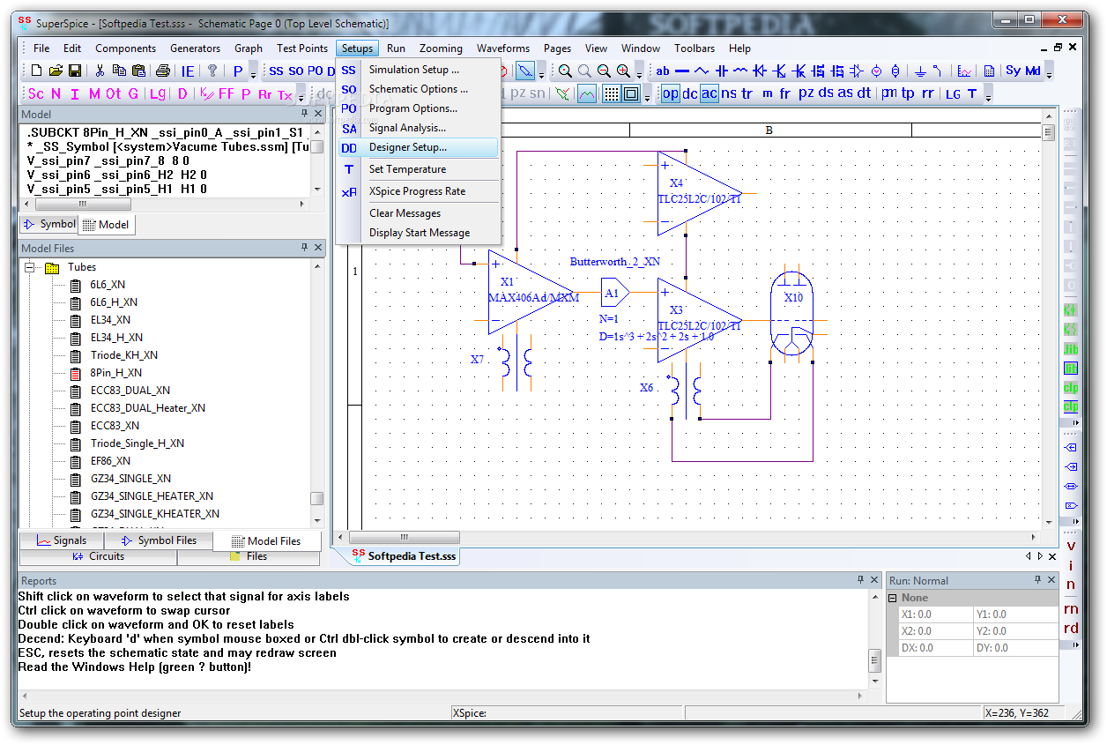Switch to the Signals tab
The width and height of the screenshot is (1107, 745).
coord(62,540)
